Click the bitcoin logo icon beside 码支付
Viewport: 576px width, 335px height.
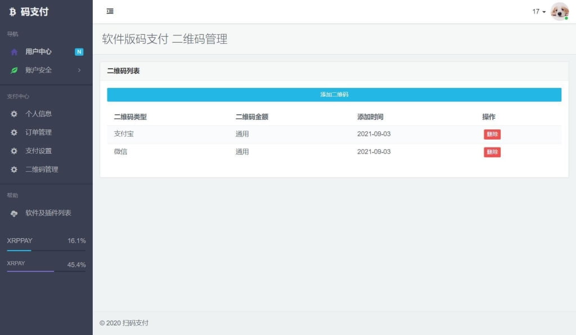(x=12, y=12)
